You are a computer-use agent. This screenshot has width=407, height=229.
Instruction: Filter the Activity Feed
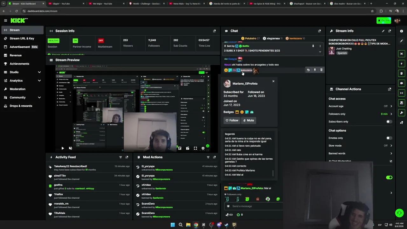click(x=121, y=157)
